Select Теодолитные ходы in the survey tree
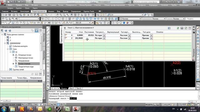This screenshot has width=200, height=112. tap(26, 67)
